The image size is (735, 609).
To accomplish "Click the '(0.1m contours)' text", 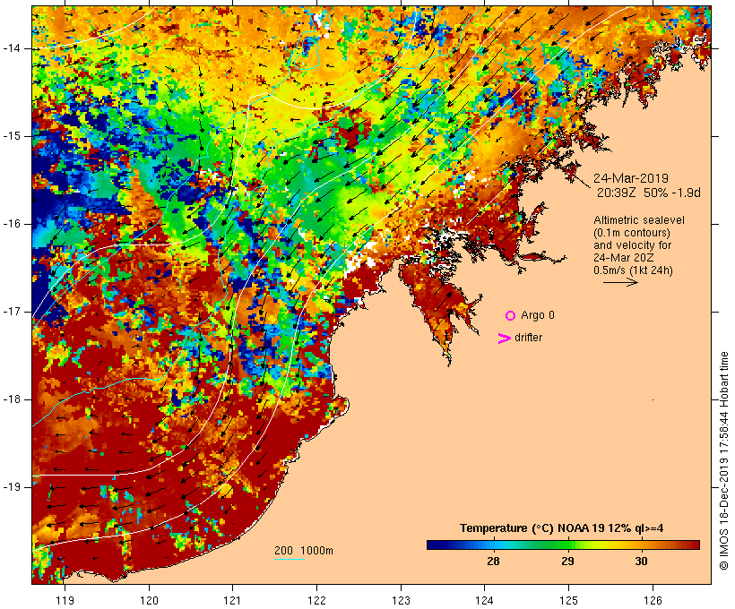I will coord(632,233).
